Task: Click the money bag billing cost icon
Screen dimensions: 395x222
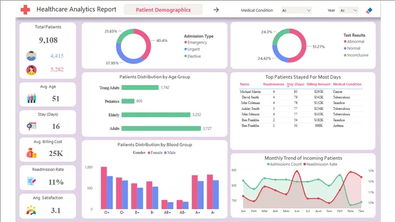Action: click(x=31, y=153)
